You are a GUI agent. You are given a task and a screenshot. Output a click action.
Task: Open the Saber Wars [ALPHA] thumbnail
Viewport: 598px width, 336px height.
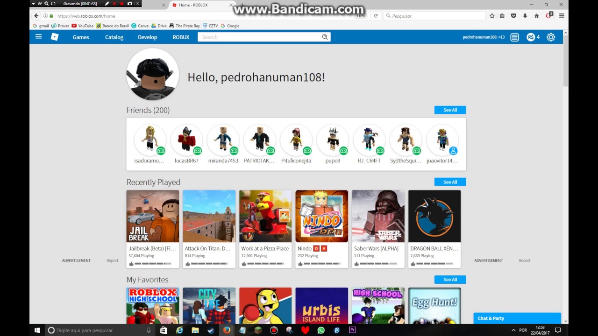pos(378,216)
